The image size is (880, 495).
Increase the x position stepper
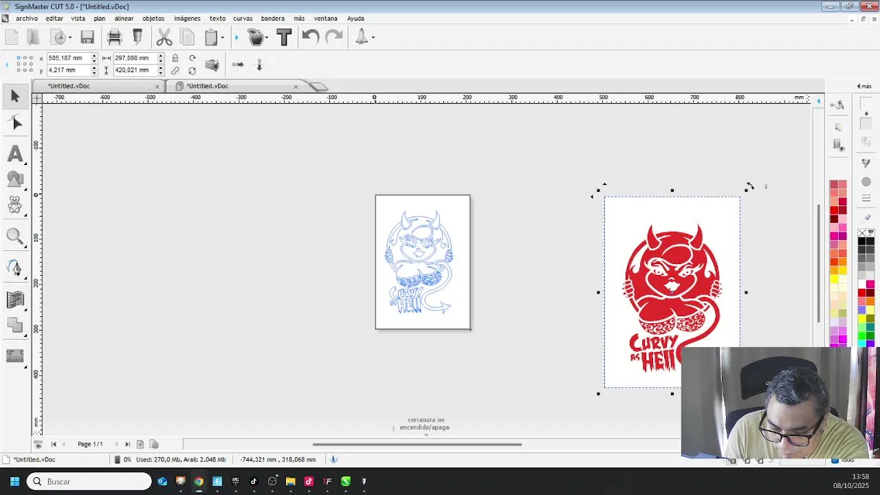[x=94, y=56]
